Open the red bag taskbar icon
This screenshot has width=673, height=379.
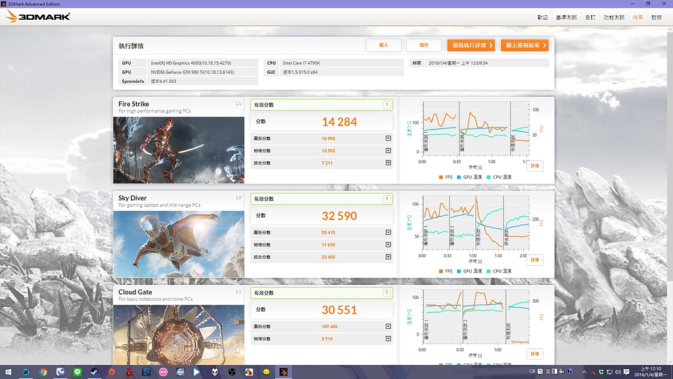[x=129, y=372]
